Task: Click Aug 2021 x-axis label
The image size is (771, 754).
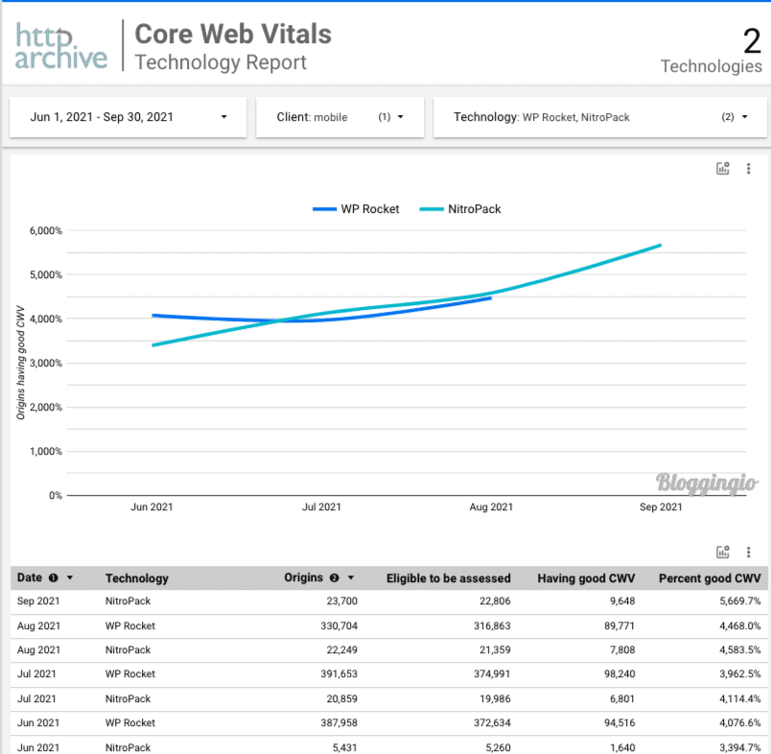Action: click(x=491, y=507)
